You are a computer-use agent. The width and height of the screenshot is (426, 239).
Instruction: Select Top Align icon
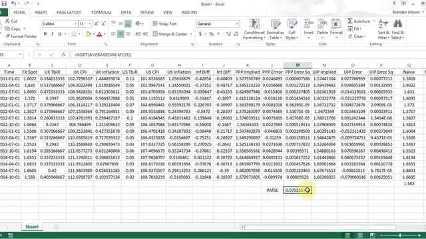click(x=114, y=24)
